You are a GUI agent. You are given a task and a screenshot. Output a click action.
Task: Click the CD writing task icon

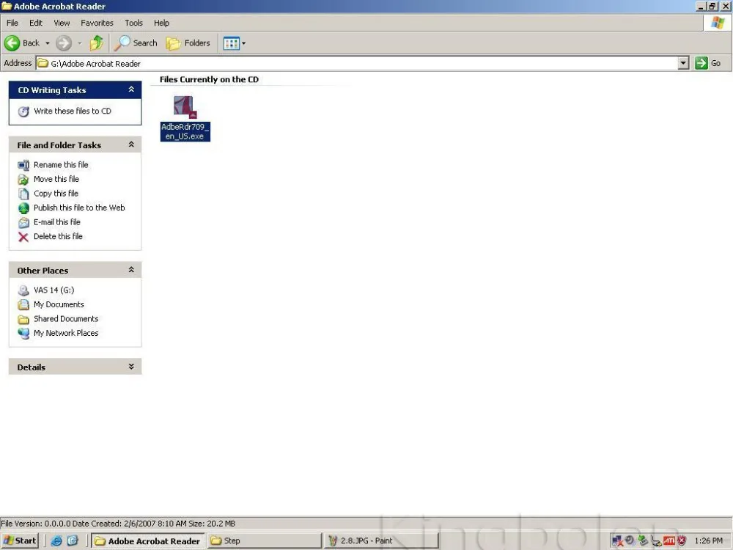[23, 111]
